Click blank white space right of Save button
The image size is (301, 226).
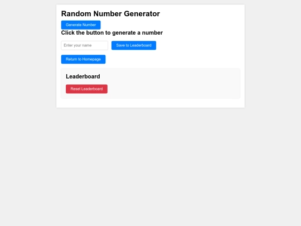pyautogui.click(x=198, y=45)
